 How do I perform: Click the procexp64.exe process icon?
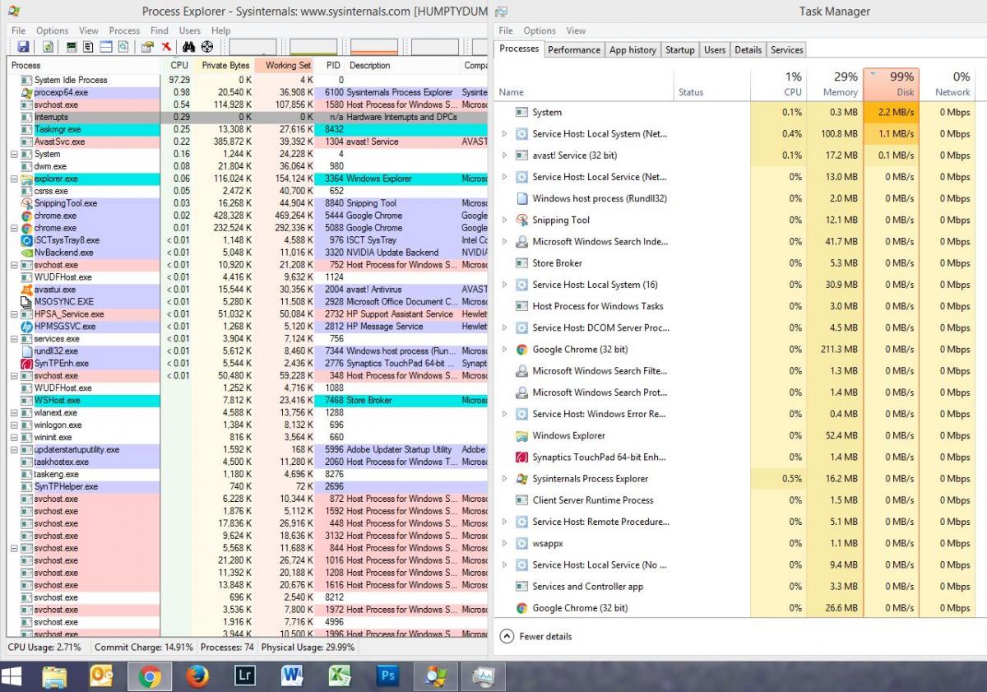(27, 92)
